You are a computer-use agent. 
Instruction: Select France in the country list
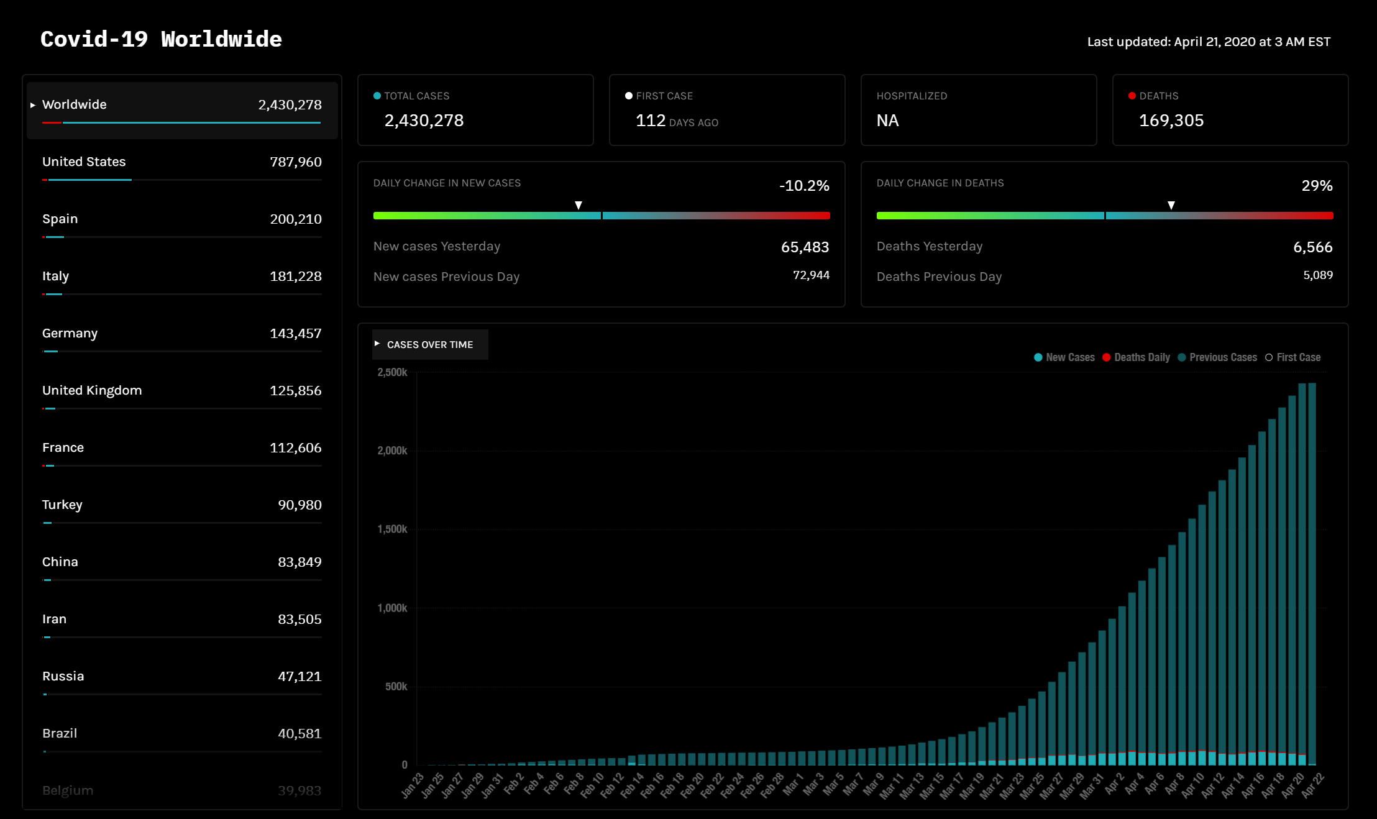[x=182, y=453]
